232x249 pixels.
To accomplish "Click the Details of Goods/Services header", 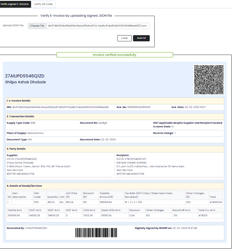I will (x=24, y=186).
